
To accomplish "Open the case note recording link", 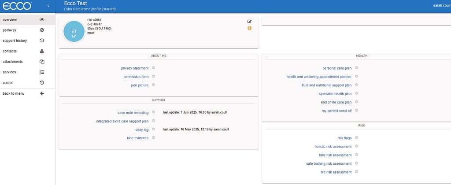I will pos(133,113).
